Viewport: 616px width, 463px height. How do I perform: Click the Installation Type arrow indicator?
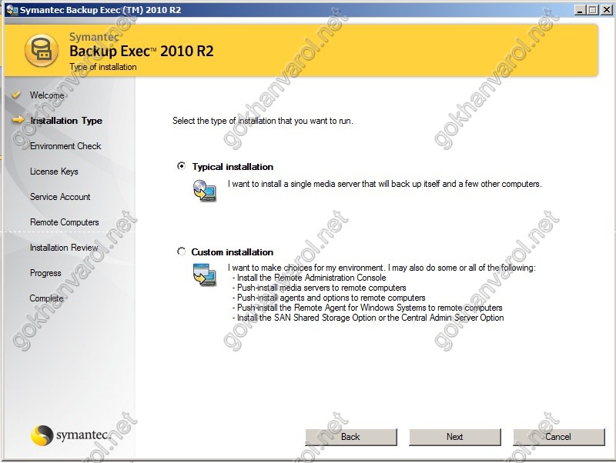pos(17,120)
